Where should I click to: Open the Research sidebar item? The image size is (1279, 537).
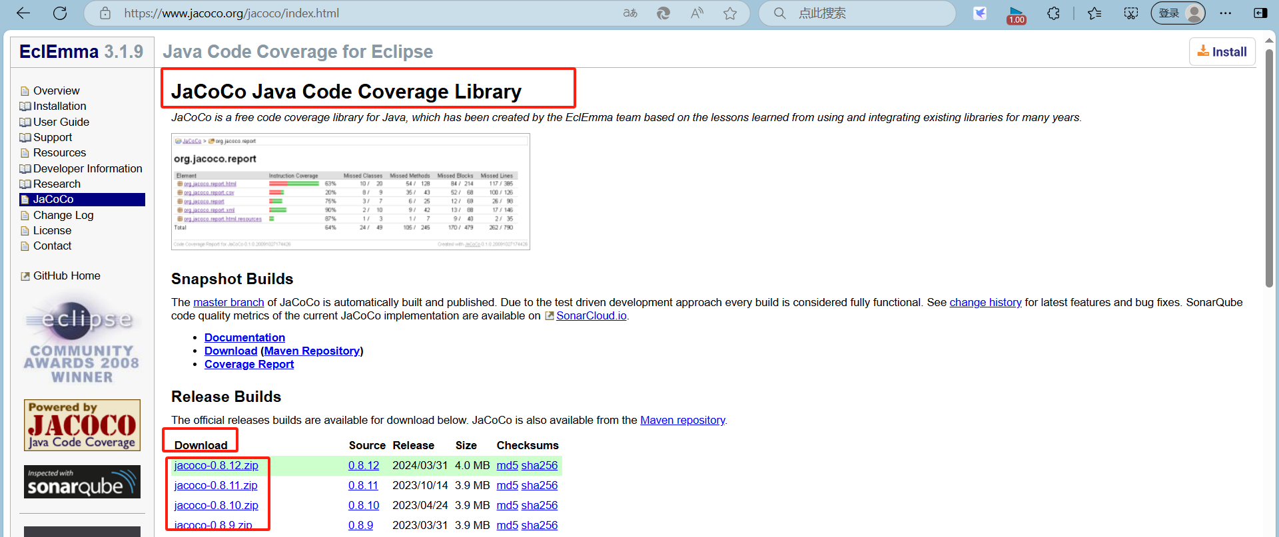57,184
